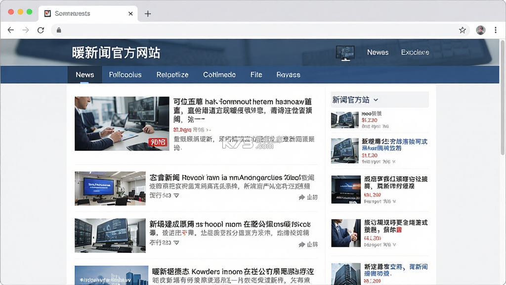Select the News navigation tab
The image size is (506, 285).
[85, 75]
